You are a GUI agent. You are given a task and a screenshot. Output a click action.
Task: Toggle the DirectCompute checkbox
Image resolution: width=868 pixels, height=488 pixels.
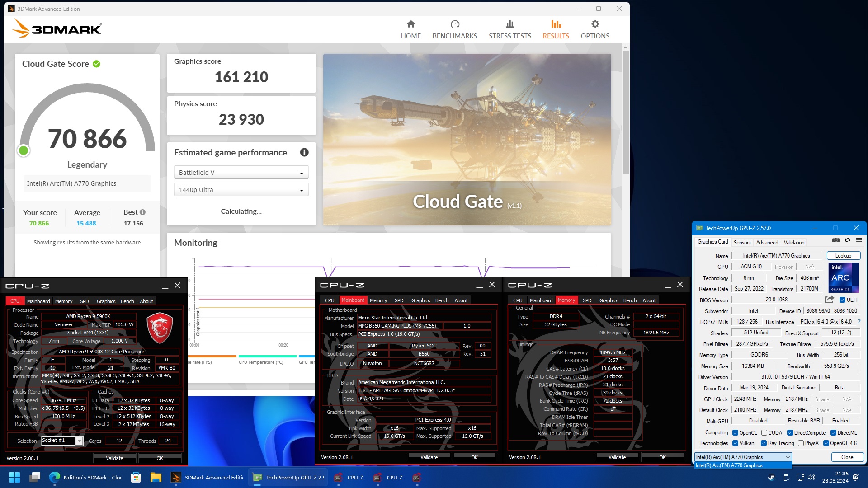tap(790, 433)
